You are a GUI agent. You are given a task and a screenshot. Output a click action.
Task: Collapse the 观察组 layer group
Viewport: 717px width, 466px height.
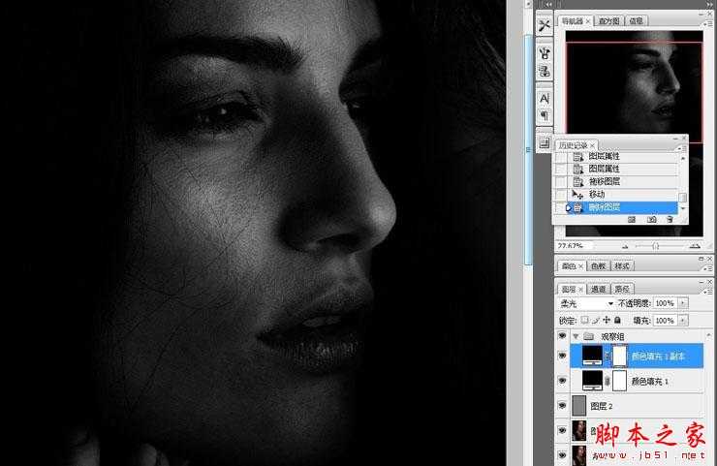click(577, 336)
